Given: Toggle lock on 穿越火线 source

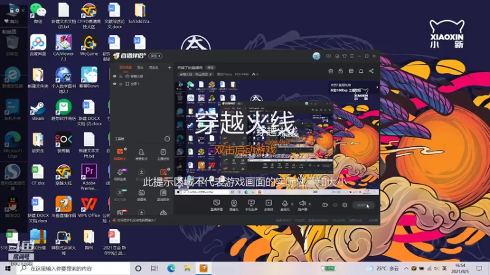Looking at the screenshot, I should 121,76.
